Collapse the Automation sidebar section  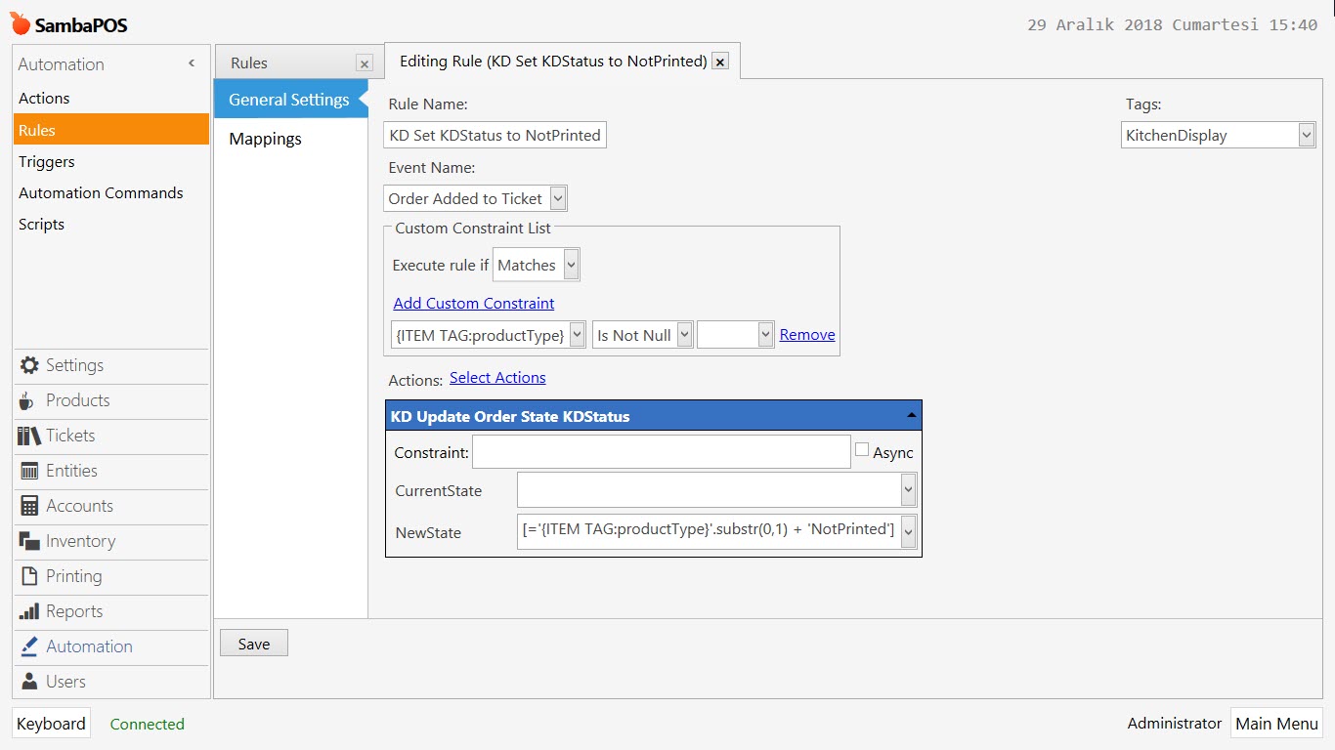(x=192, y=63)
